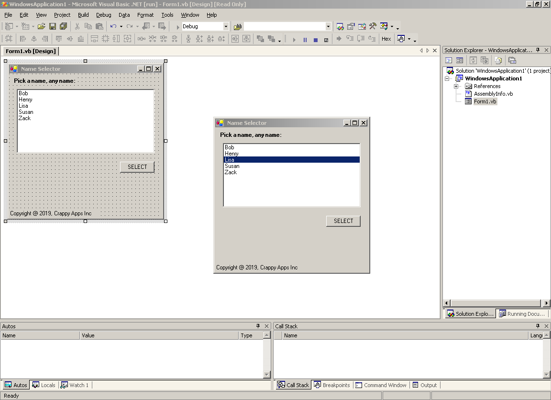Switch to the Running Documents tab
551x400 pixels.
click(522, 314)
